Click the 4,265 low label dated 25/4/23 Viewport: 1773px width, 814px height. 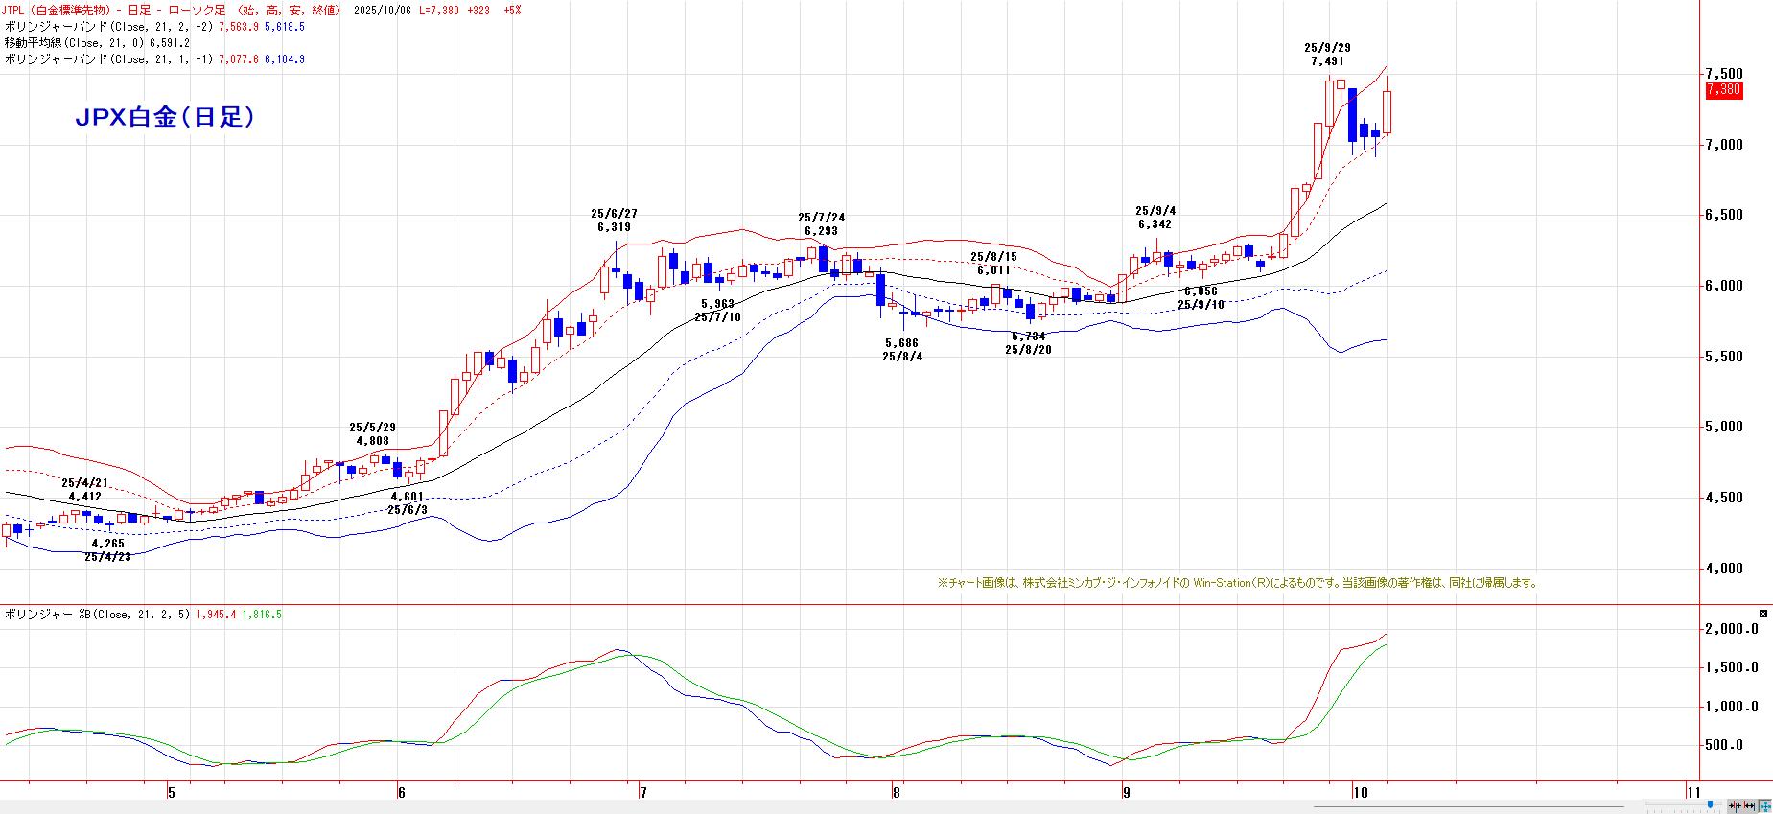[107, 544]
